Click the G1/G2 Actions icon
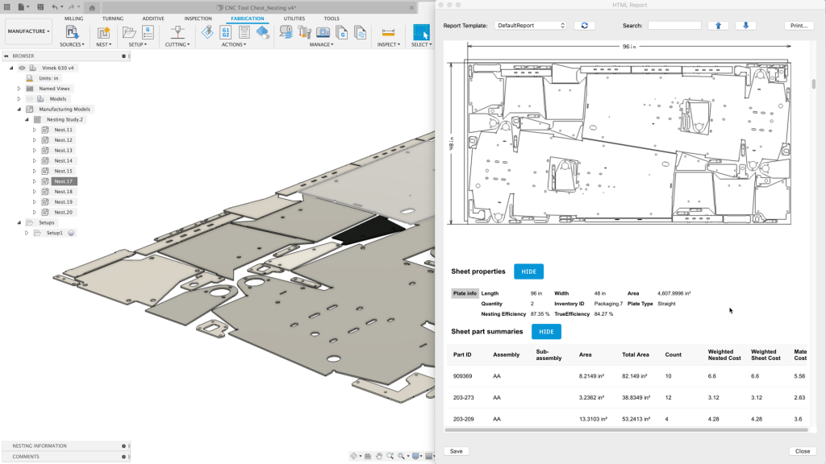 pyautogui.click(x=226, y=32)
